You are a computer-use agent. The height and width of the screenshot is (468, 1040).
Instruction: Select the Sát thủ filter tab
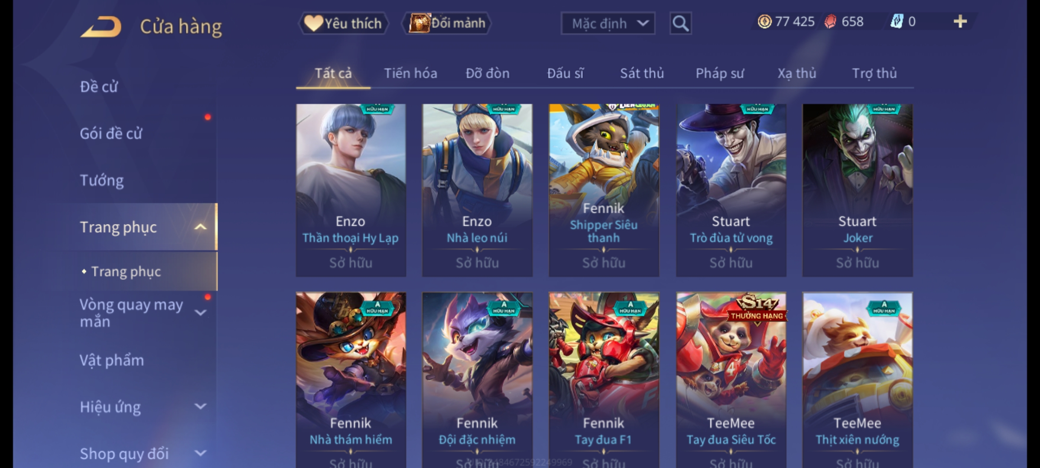coord(642,73)
